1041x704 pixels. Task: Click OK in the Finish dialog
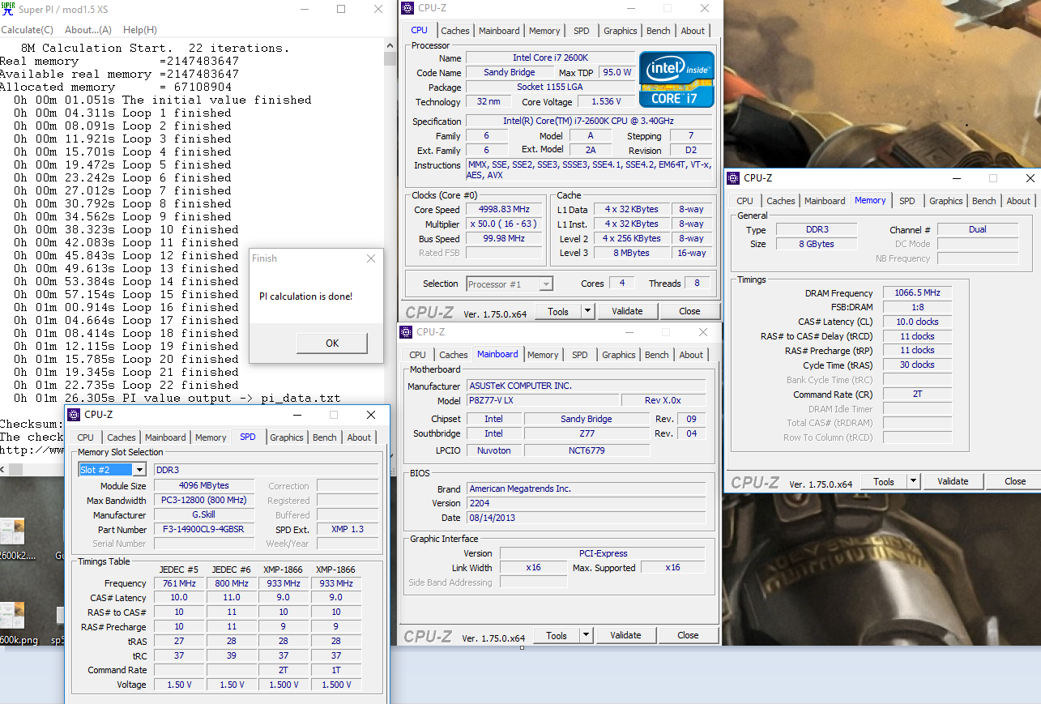coord(332,343)
